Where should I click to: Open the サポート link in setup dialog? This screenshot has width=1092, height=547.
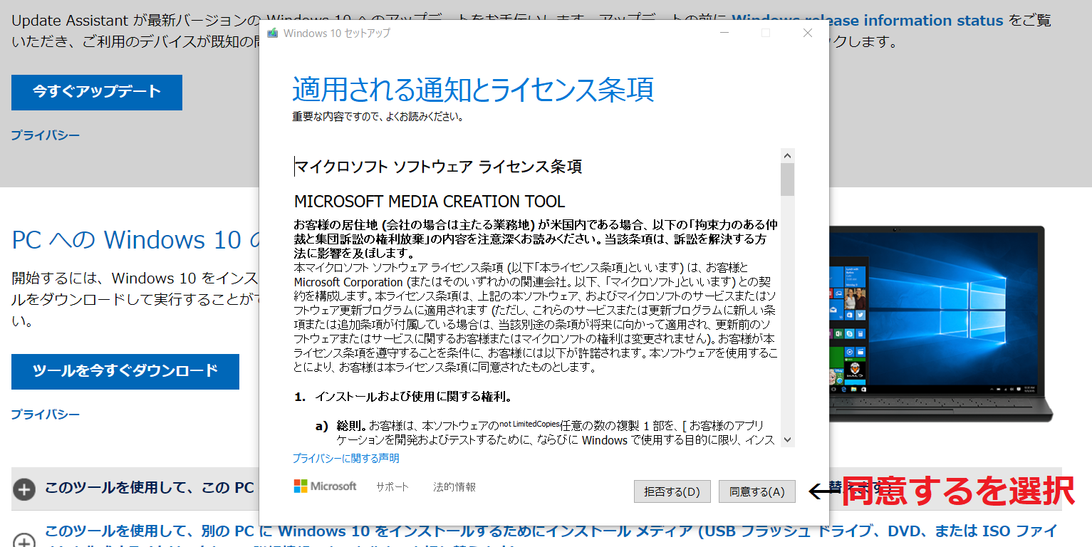392,487
